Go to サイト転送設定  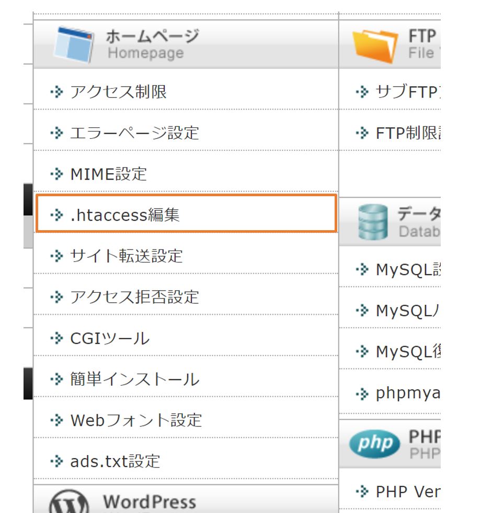tap(126, 256)
